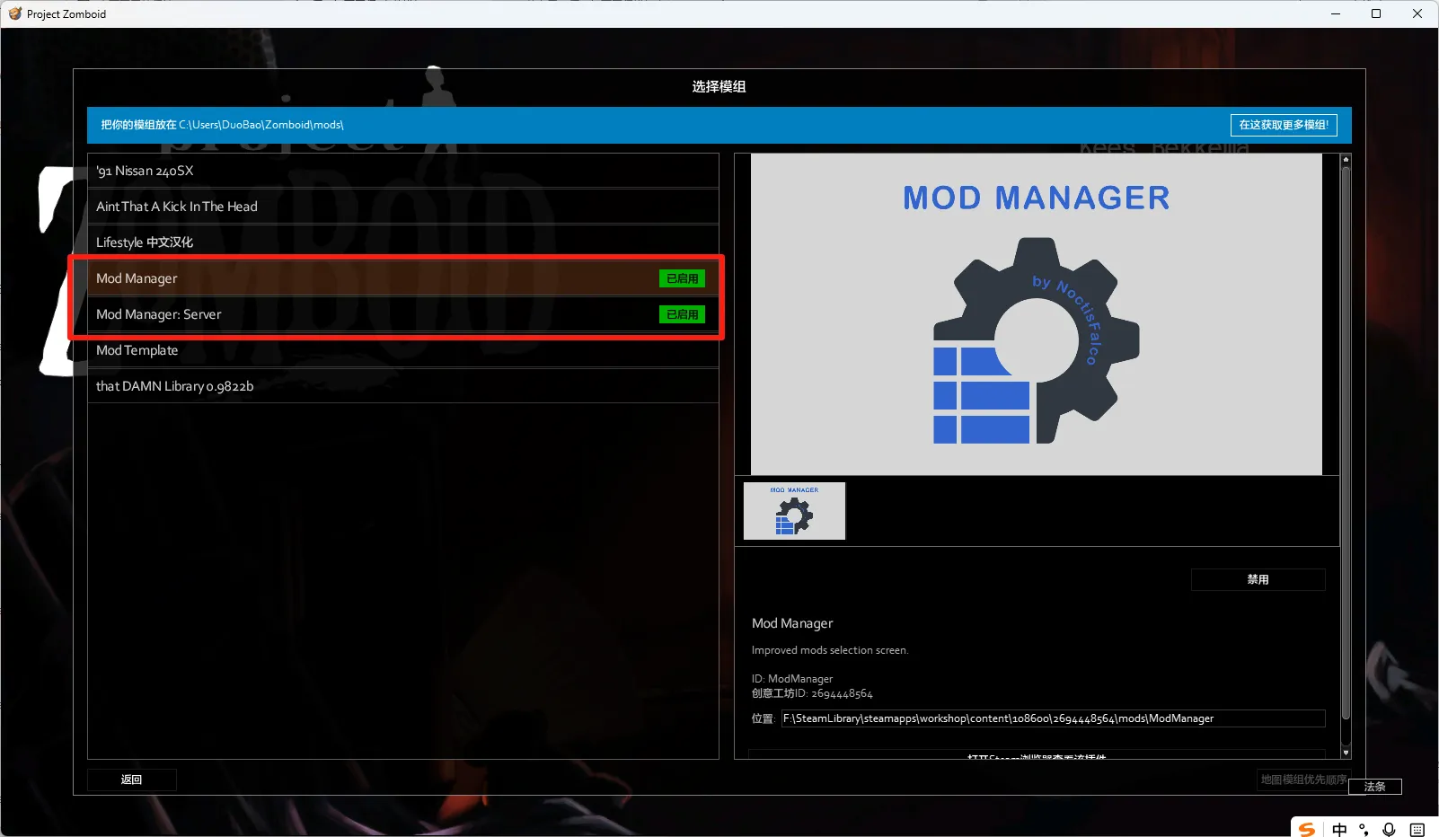Click the 创意工坊ID: 2694448564 text
Image resolution: width=1439 pixels, height=837 pixels.
pyautogui.click(x=812, y=693)
